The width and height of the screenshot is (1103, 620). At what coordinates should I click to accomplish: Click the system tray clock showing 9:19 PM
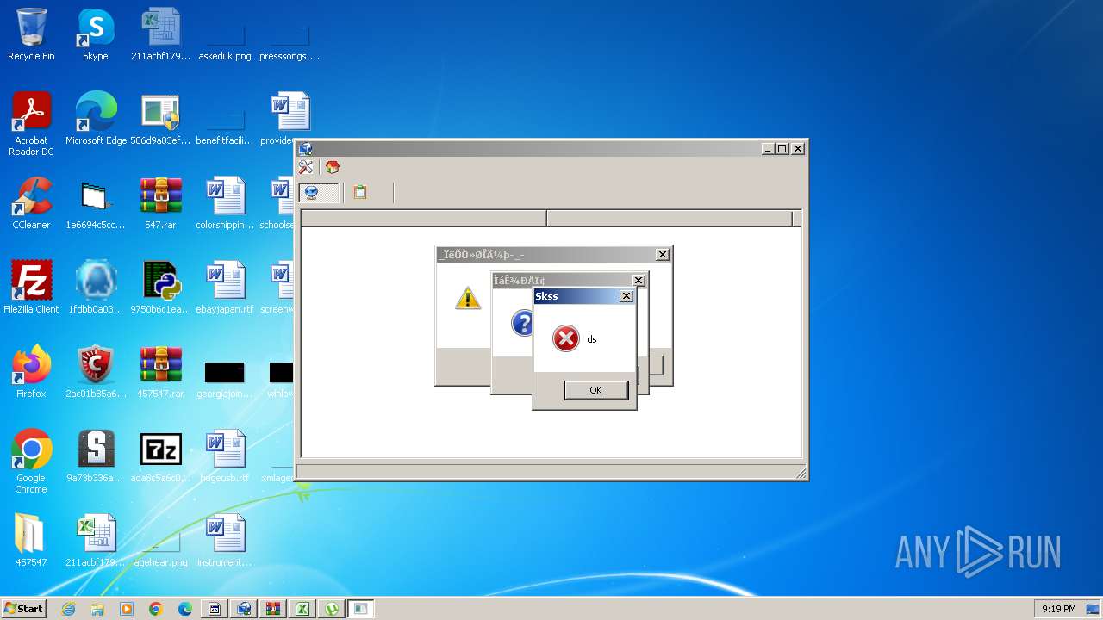point(1058,609)
